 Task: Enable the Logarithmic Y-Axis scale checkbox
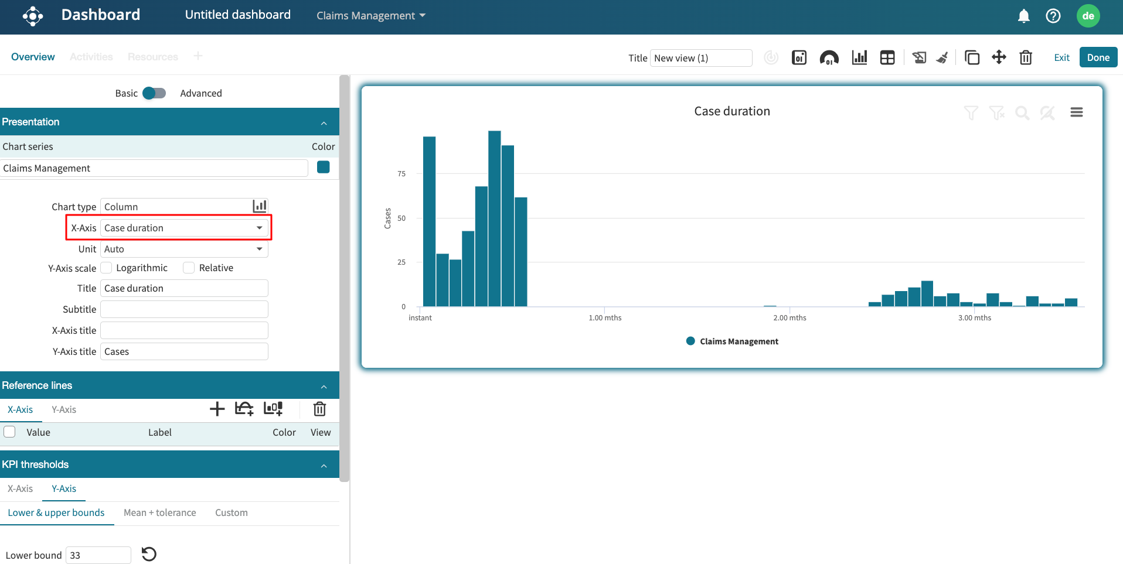point(107,268)
